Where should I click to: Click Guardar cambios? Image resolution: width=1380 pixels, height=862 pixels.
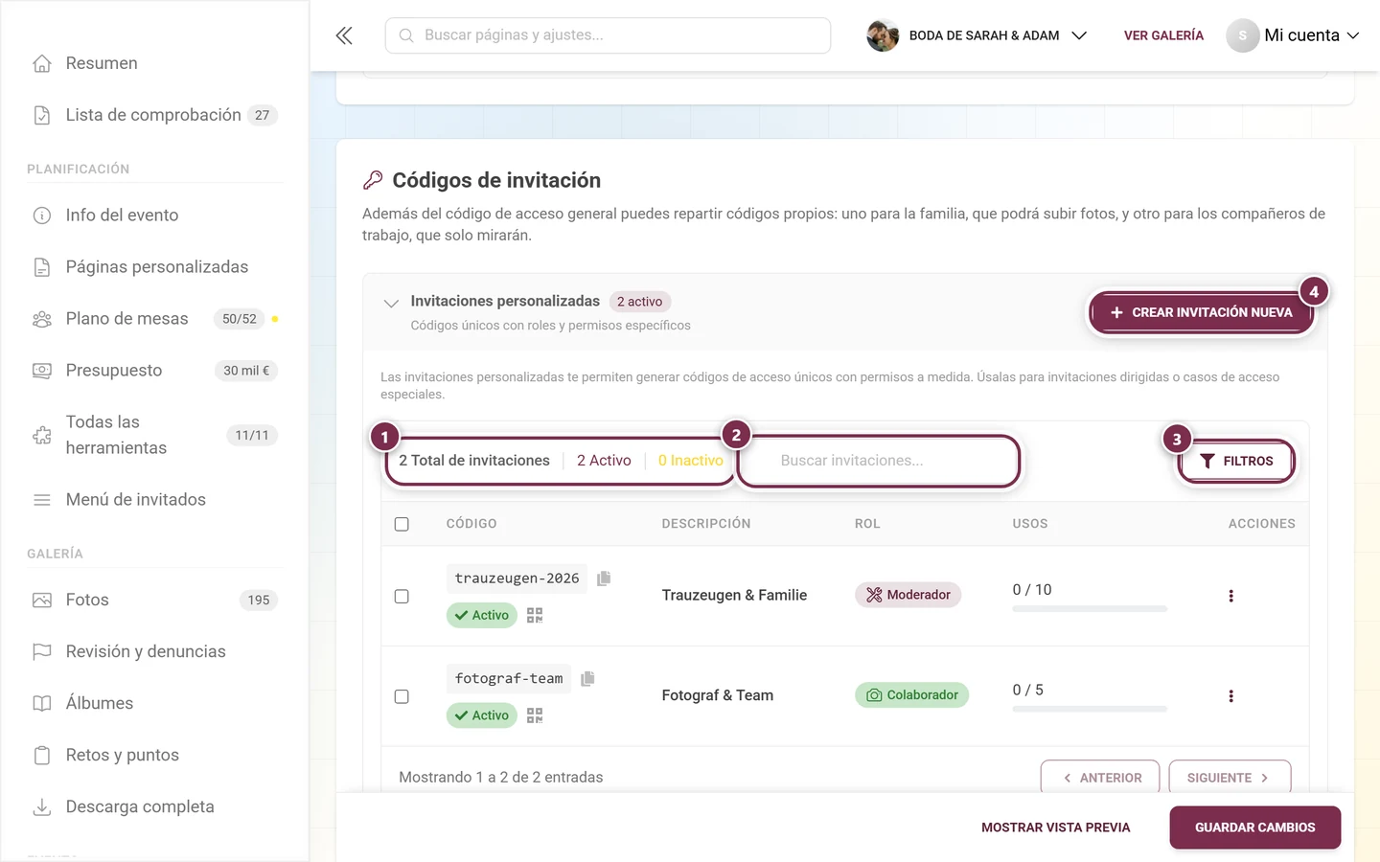[1254, 828]
